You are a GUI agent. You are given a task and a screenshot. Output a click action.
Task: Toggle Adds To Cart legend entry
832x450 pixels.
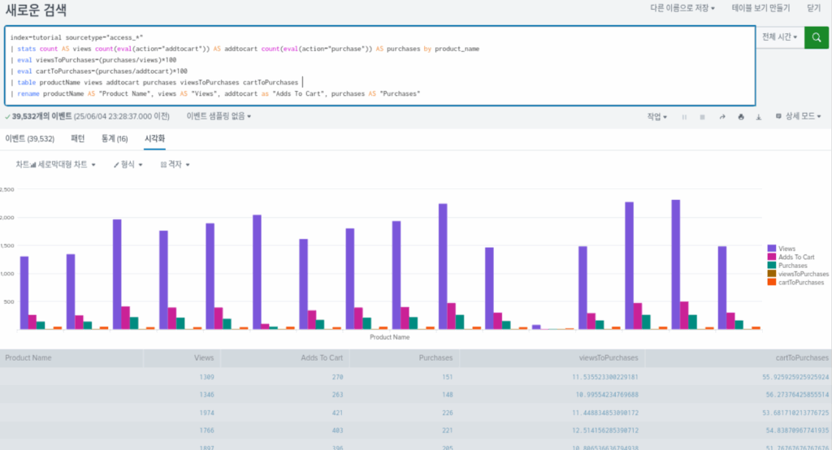[x=791, y=257]
